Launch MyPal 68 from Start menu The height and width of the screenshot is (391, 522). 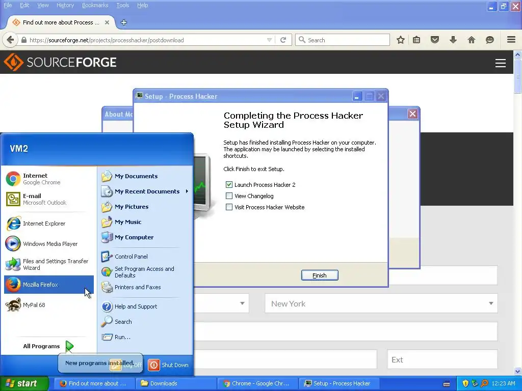[49, 305]
